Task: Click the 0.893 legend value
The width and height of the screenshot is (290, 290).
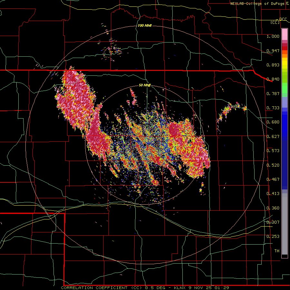Action: (273, 65)
